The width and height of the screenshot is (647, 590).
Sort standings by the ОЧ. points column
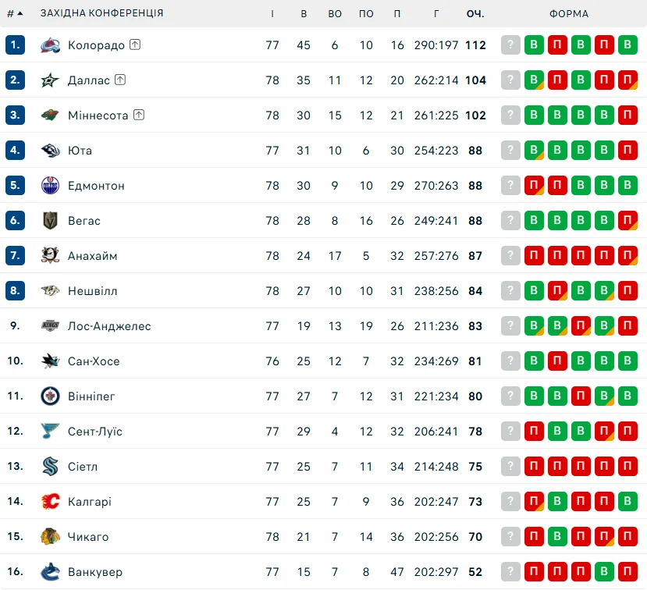pyautogui.click(x=475, y=13)
